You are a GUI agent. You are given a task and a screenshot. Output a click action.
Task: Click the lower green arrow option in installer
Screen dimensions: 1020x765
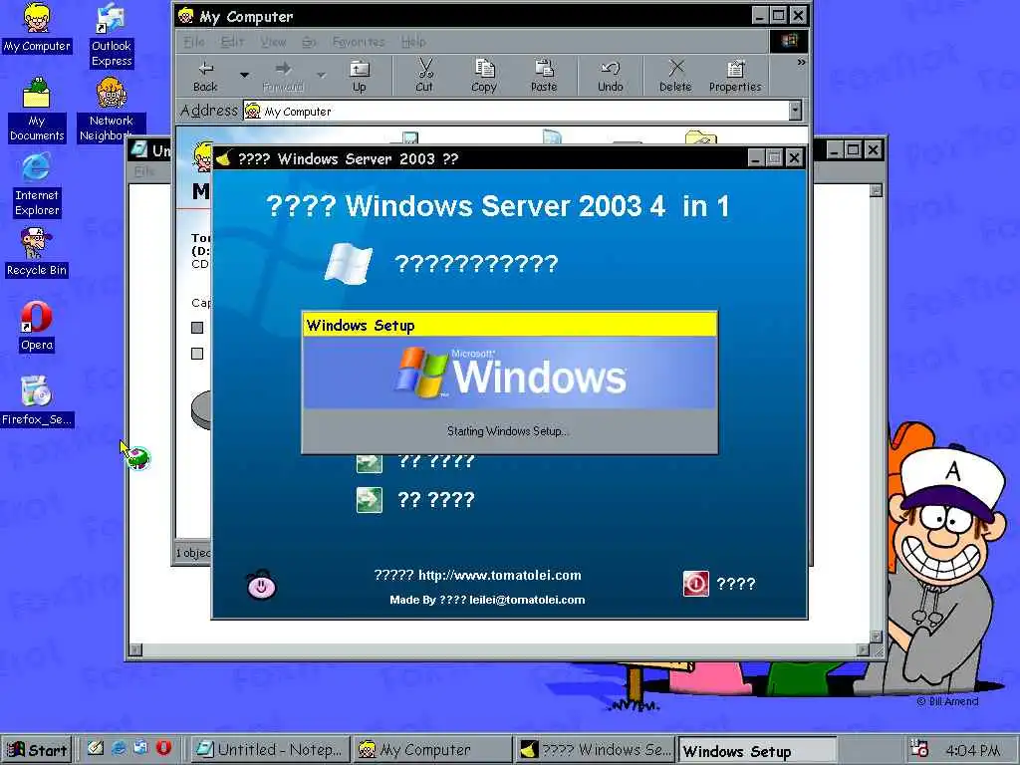(370, 500)
